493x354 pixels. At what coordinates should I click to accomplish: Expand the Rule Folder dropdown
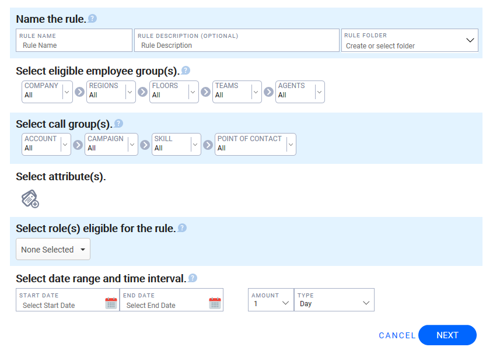point(470,40)
